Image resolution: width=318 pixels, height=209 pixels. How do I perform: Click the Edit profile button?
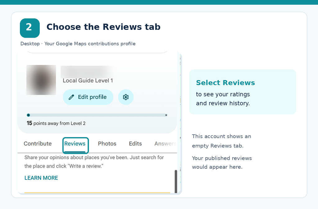pos(88,97)
